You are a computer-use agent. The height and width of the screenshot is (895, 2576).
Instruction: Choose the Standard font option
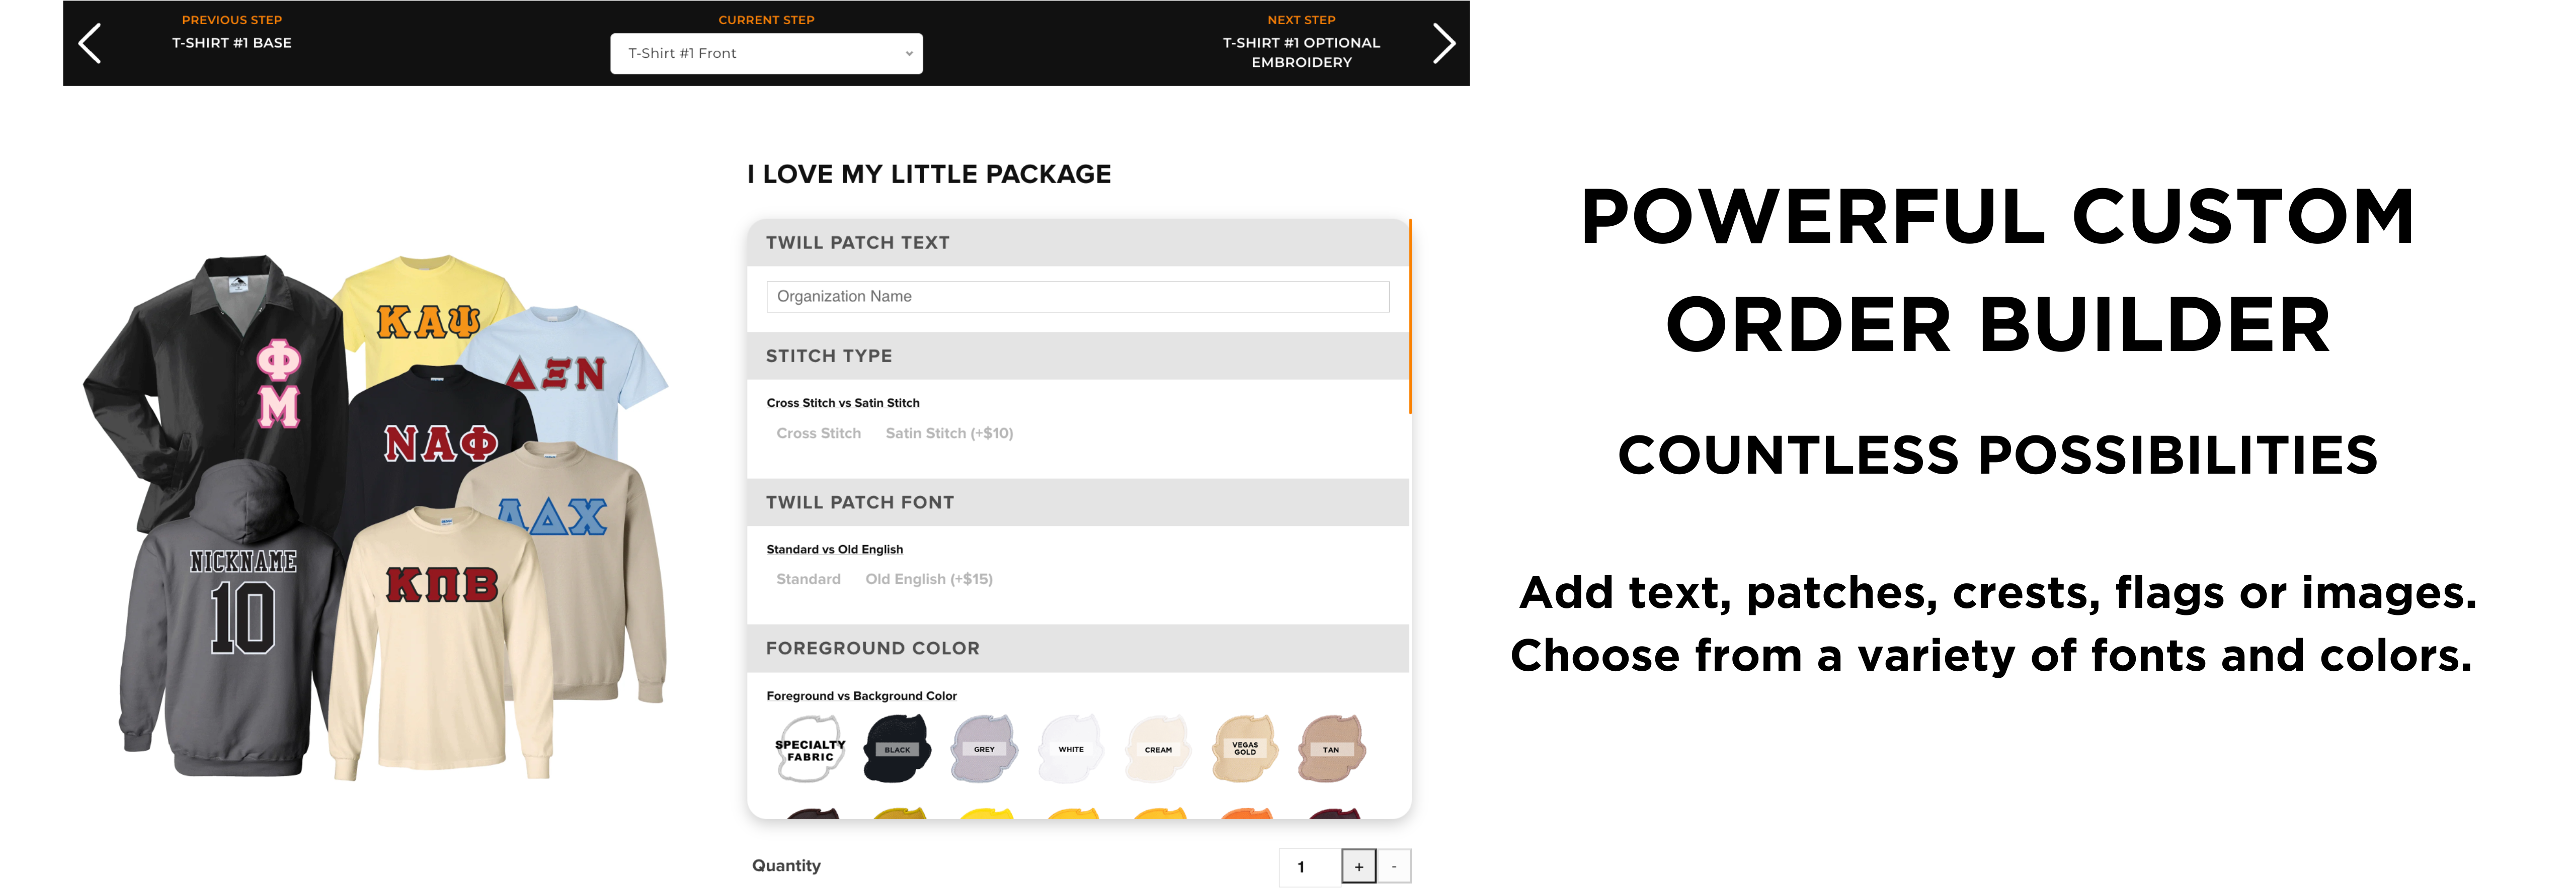coord(808,579)
